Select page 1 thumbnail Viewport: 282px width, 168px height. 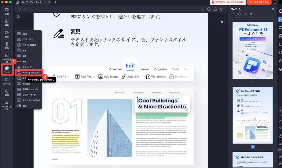[252, 50]
